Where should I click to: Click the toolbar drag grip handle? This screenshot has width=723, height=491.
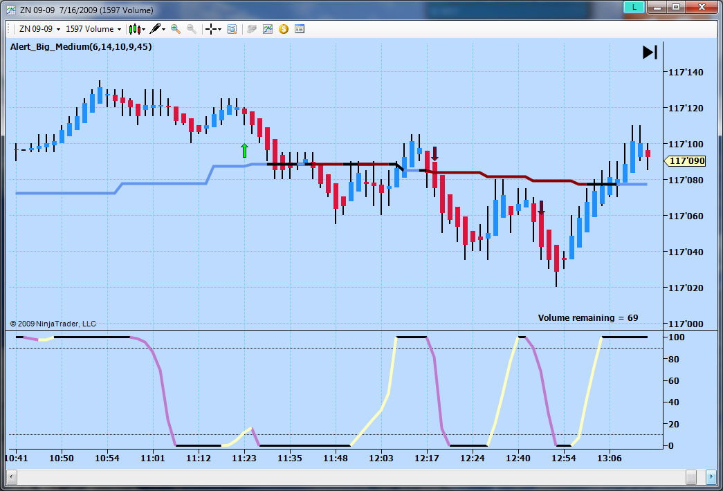(9, 29)
